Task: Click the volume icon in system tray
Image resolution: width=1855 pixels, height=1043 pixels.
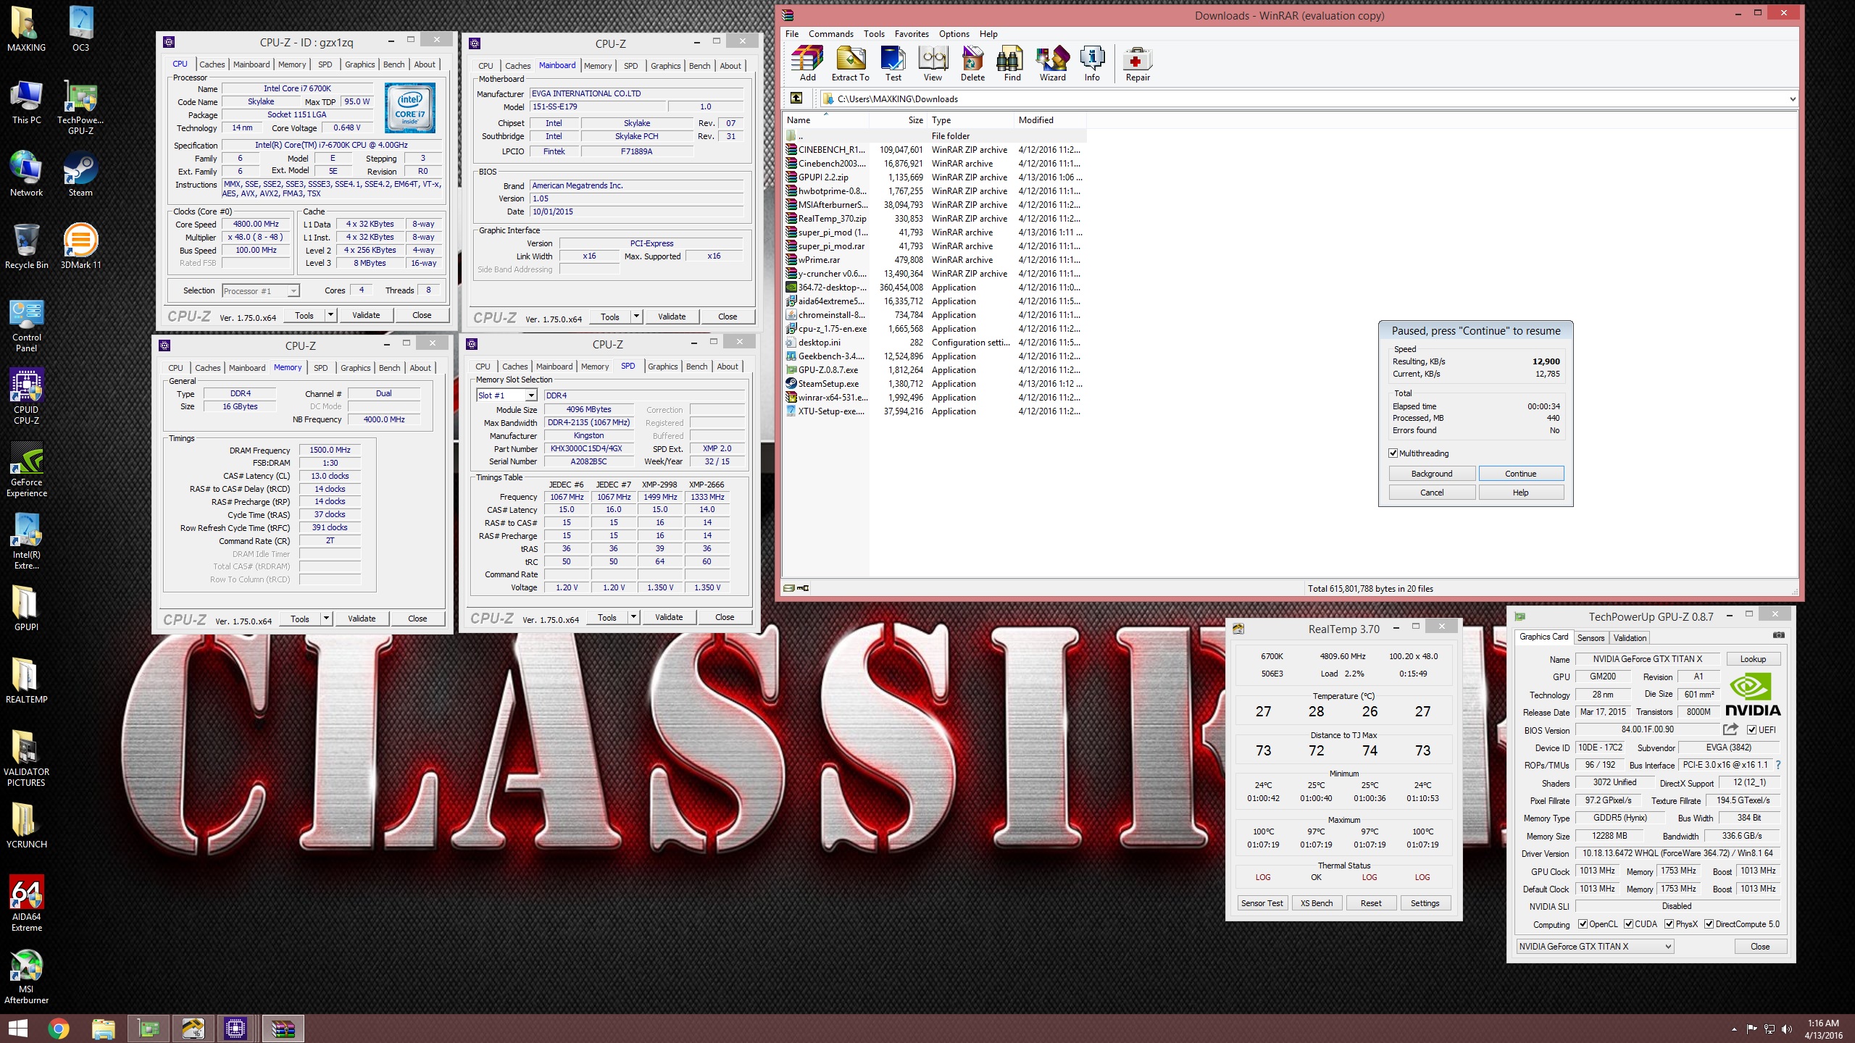Action: click(1787, 1029)
